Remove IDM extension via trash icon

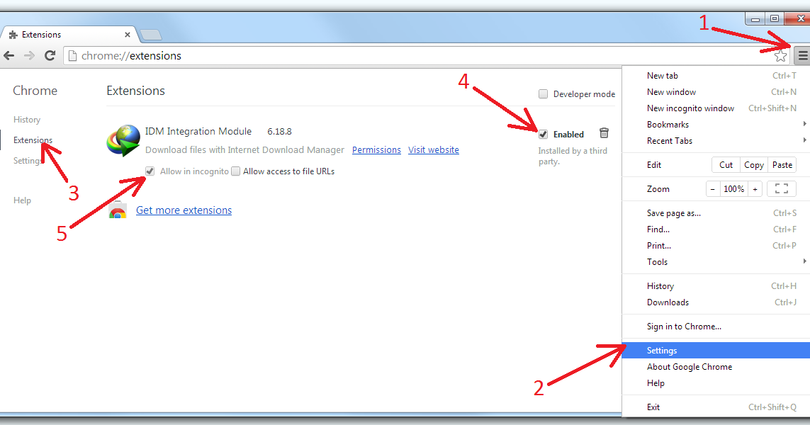pos(604,133)
